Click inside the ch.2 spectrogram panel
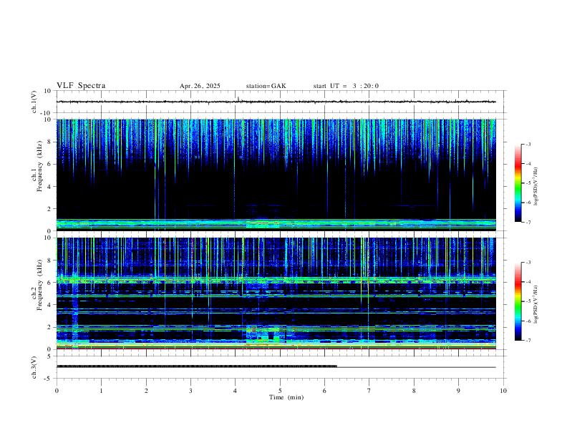This screenshot has width=567, height=438. click(x=276, y=293)
